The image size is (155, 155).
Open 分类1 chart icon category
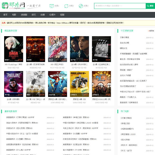coord(54,6)
